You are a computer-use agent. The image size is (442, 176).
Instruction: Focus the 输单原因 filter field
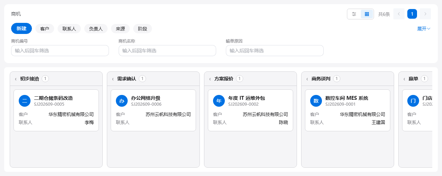[275, 51]
